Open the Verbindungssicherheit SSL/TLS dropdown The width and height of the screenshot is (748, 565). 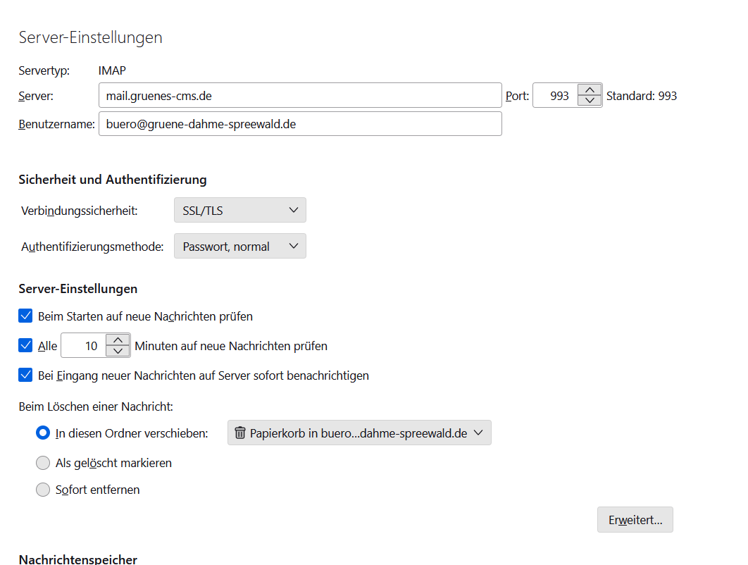coord(239,210)
